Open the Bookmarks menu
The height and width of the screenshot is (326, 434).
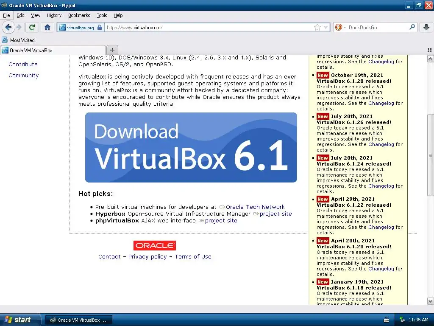pos(79,16)
